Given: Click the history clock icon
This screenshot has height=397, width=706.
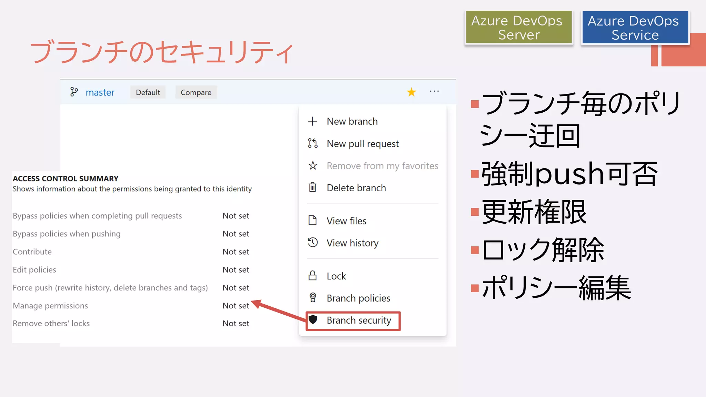Looking at the screenshot, I should [313, 242].
